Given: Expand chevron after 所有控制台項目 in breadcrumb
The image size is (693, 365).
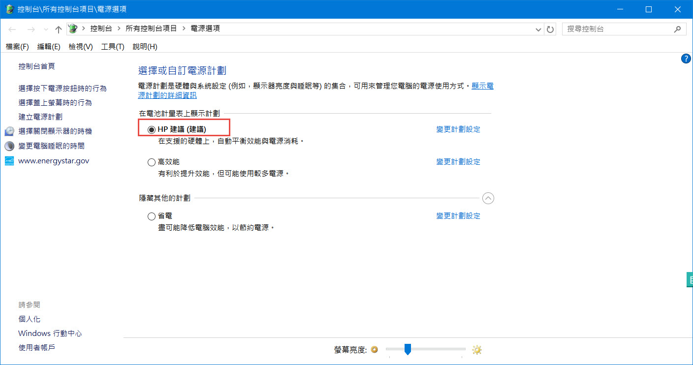Looking at the screenshot, I should (x=184, y=29).
